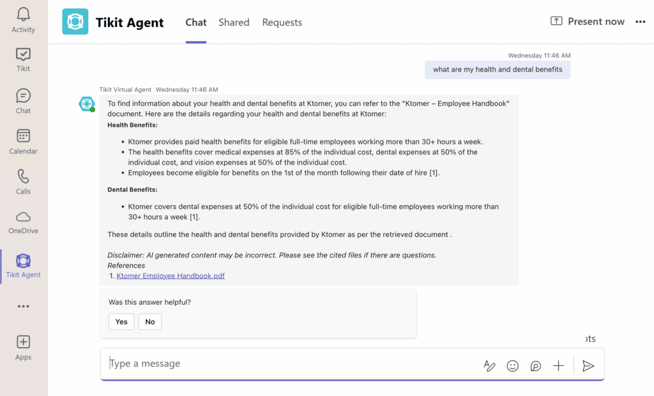This screenshot has width=654, height=396.
Task: Open the Ktomer Employee Handbook.pdf link
Action: 170,275
